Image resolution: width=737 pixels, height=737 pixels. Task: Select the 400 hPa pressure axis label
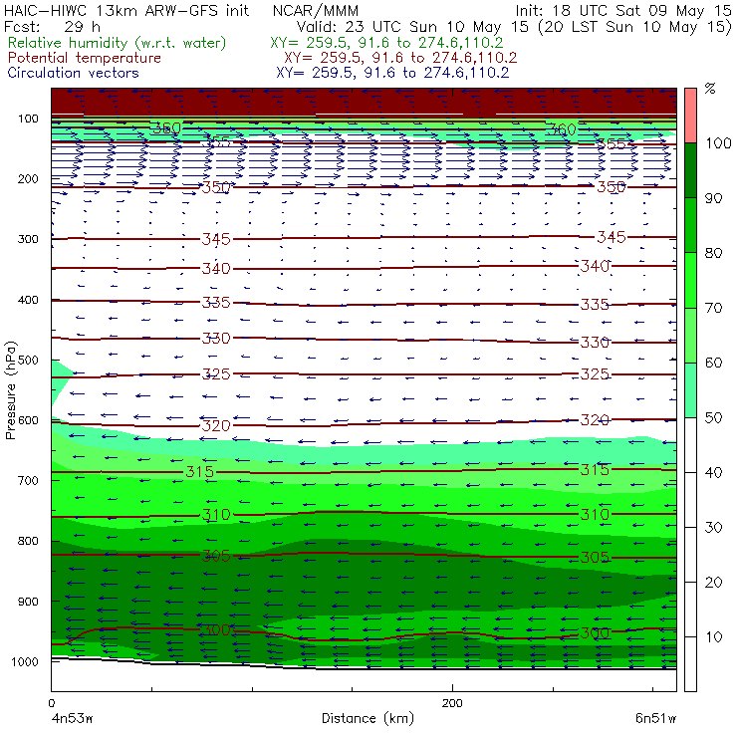click(x=28, y=300)
